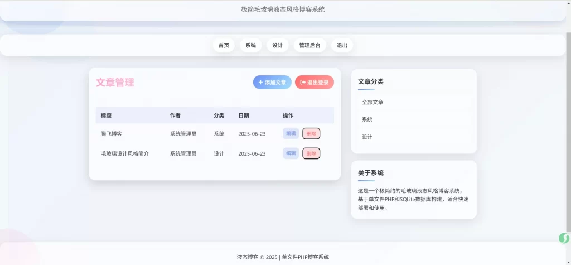Click the plus icon on 添加文章 button
This screenshot has height=265, width=571.
pos(261,83)
